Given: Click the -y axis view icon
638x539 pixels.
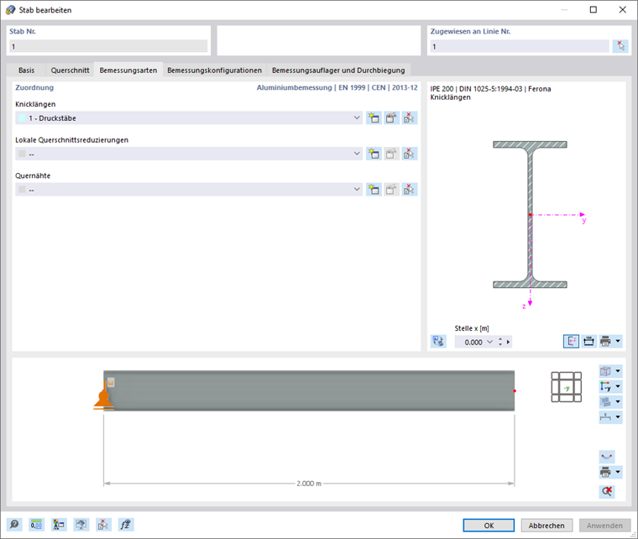Looking at the screenshot, I should [605, 386].
